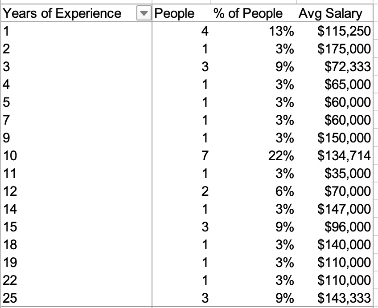Screen dimensions: 378x308
Task: Click the People count cell showing 7
Action: tap(205, 156)
